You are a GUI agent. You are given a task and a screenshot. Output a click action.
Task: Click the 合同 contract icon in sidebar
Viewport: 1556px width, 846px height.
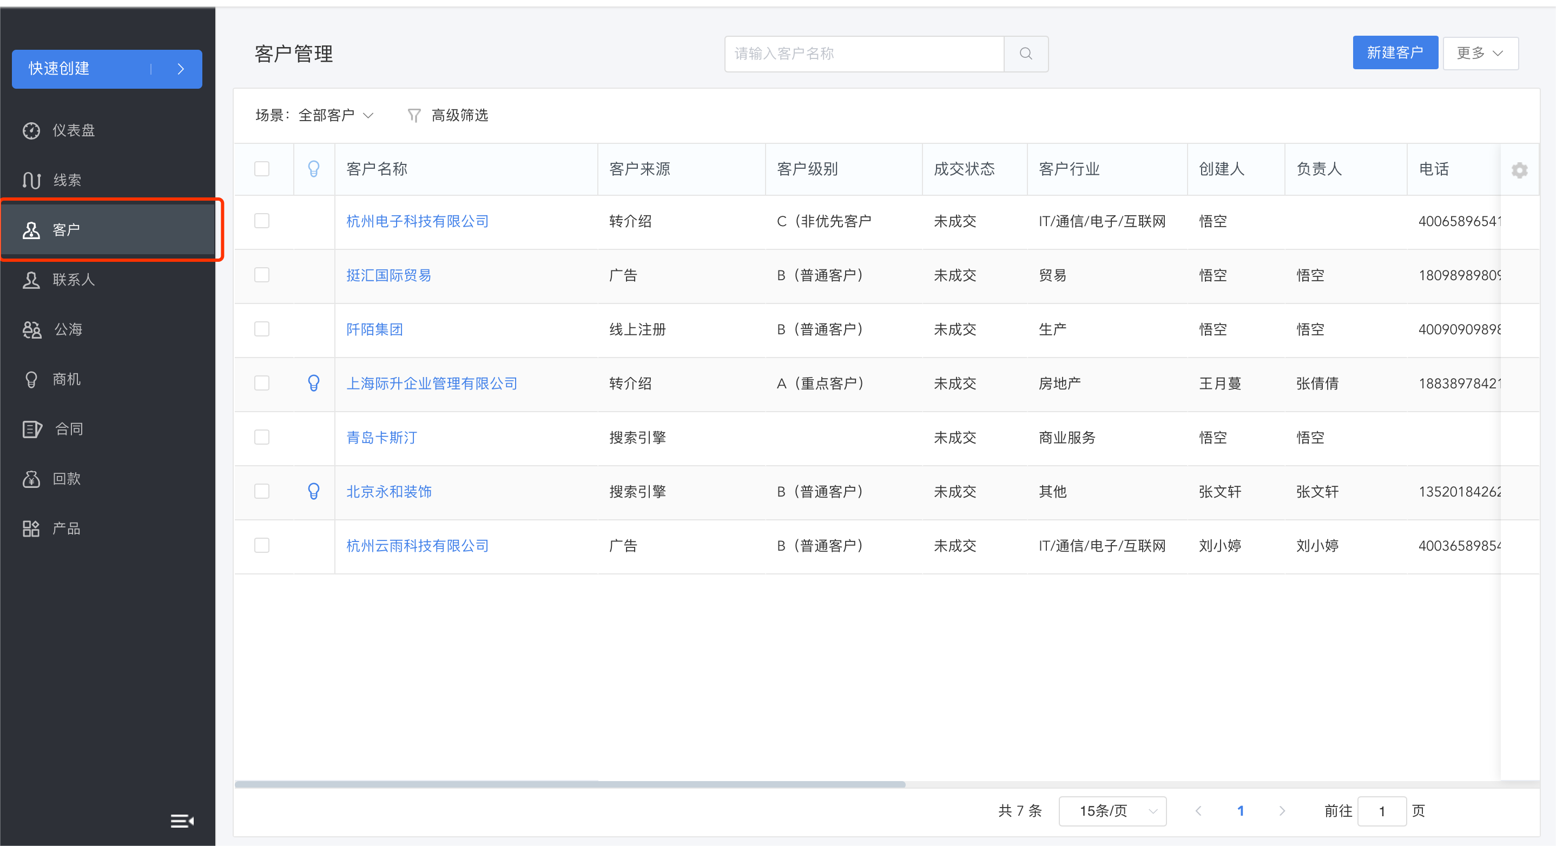pyautogui.click(x=32, y=429)
